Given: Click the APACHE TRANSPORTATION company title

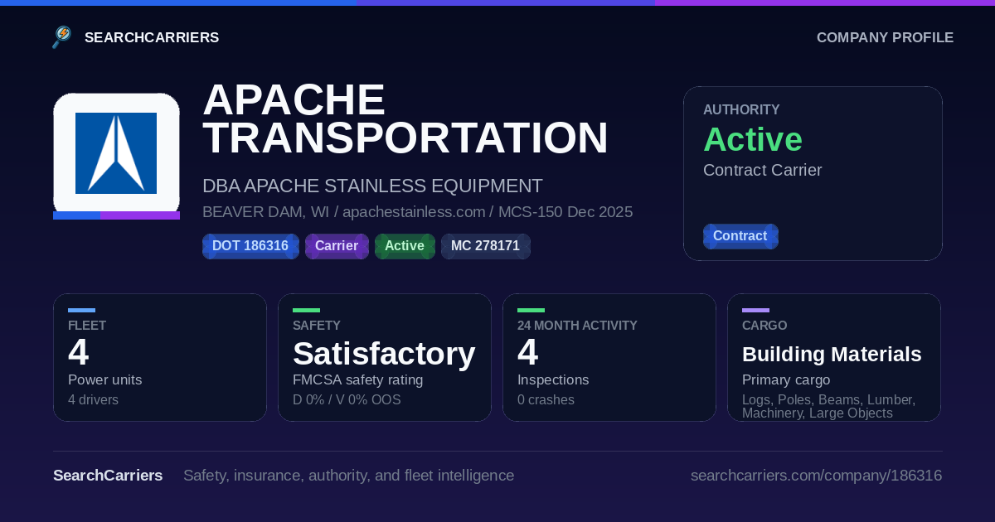Looking at the screenshot, I should point(405,118).
